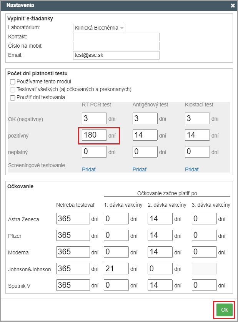Screen dimensions: 238x322
Task: Click RT-PCR pozitívny field showing 180
Action: point(94,135)
